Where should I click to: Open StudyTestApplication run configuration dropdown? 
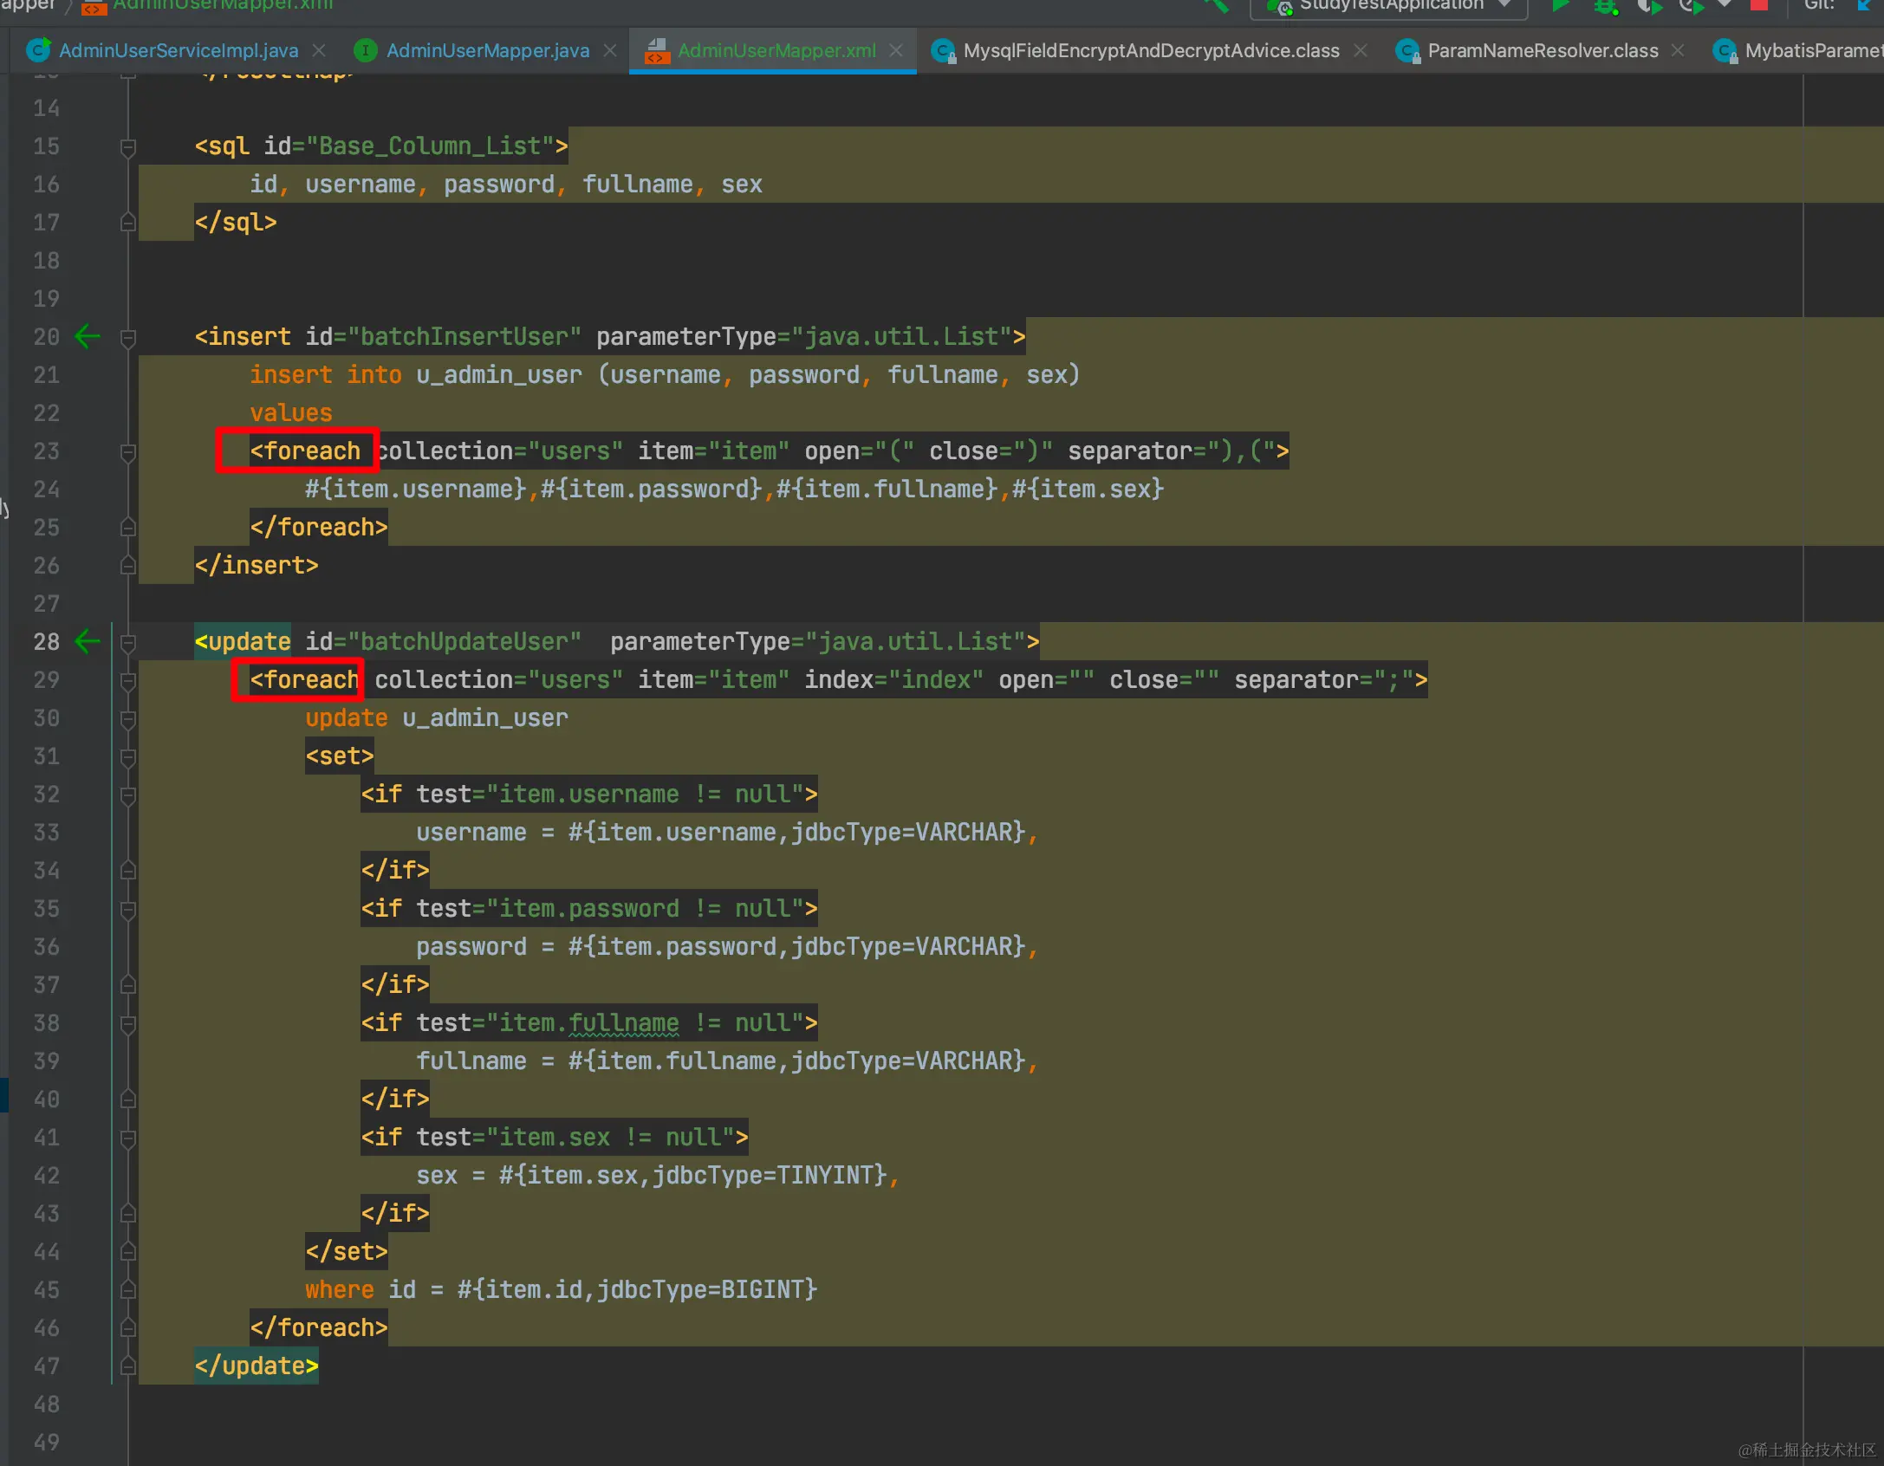[x=1388, y=5]
